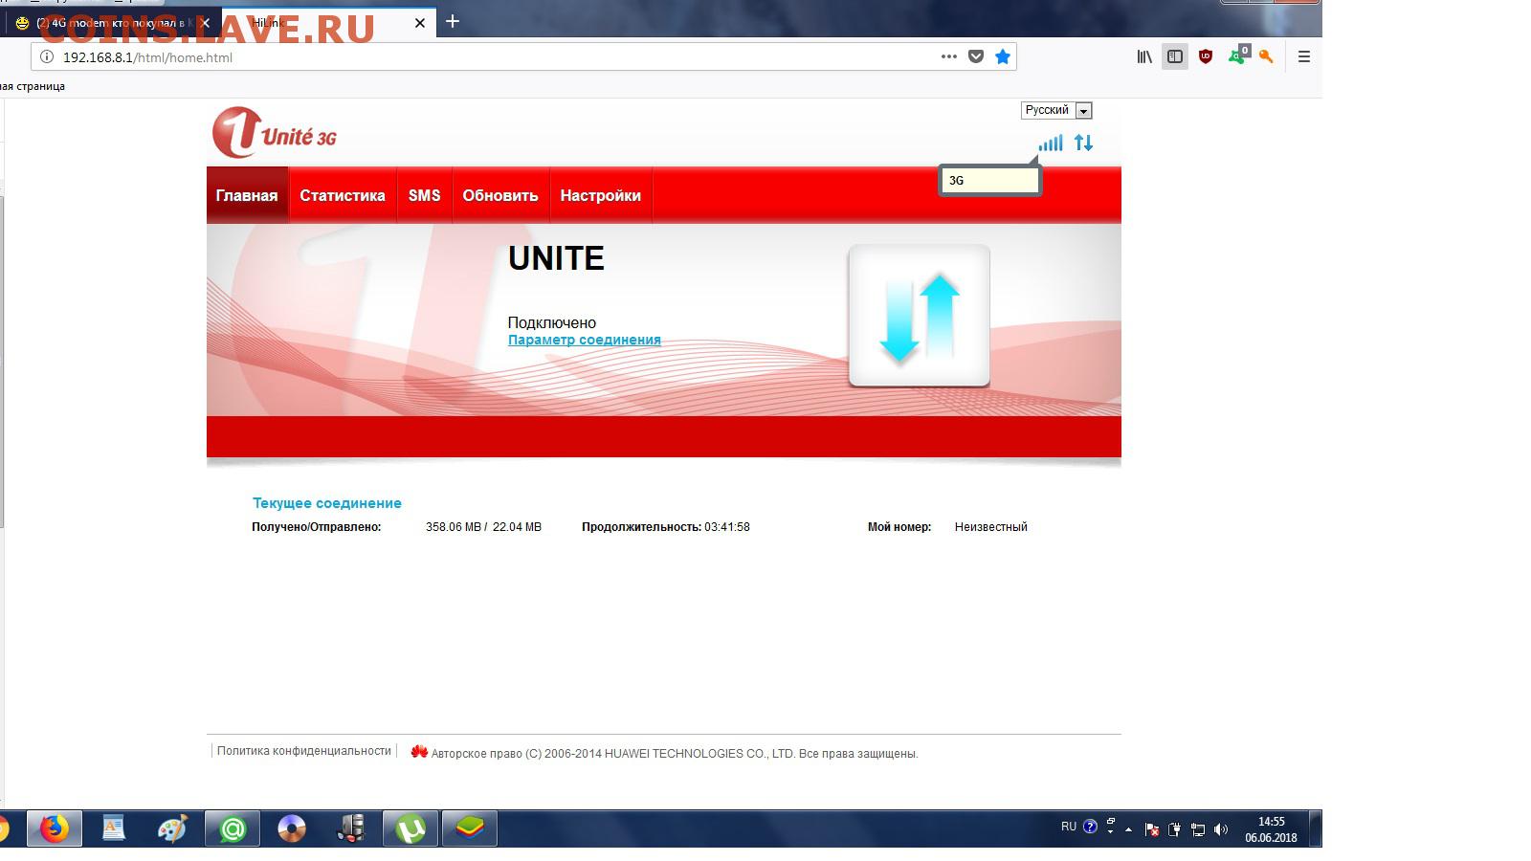Click the large connection arrows button

click(x=920, y=316)
